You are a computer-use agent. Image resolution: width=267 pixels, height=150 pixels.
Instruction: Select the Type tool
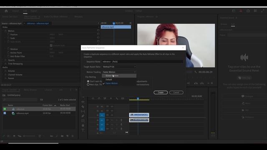pyautogui.click(x=83, y=130)
